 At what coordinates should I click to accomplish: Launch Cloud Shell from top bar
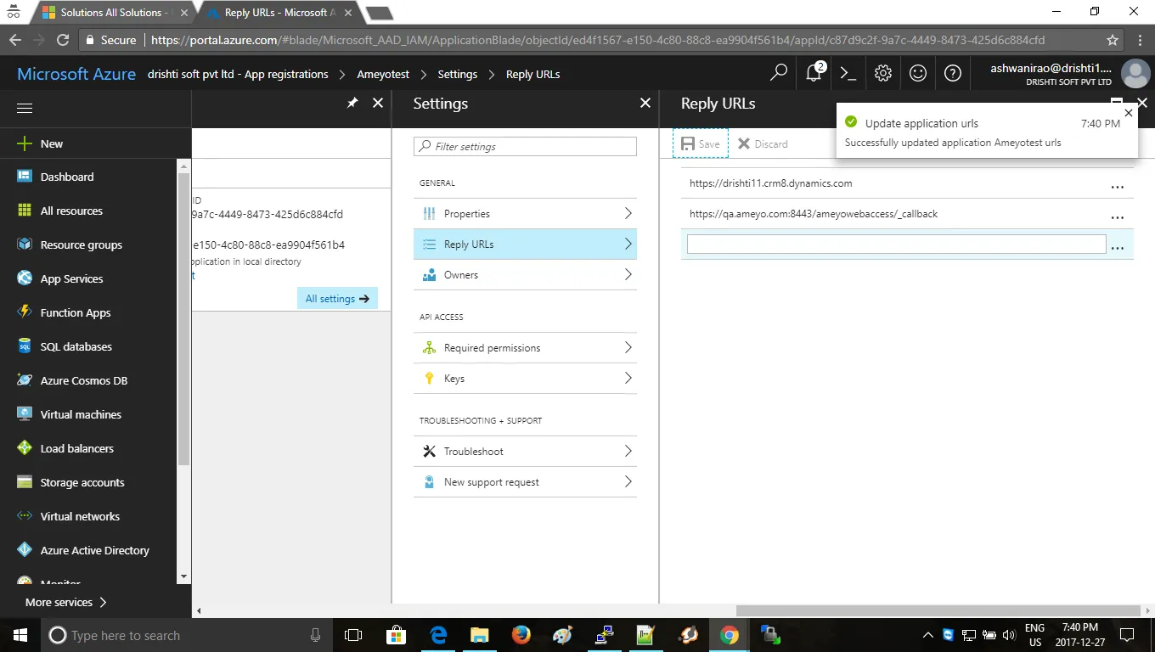coord(848,74)
